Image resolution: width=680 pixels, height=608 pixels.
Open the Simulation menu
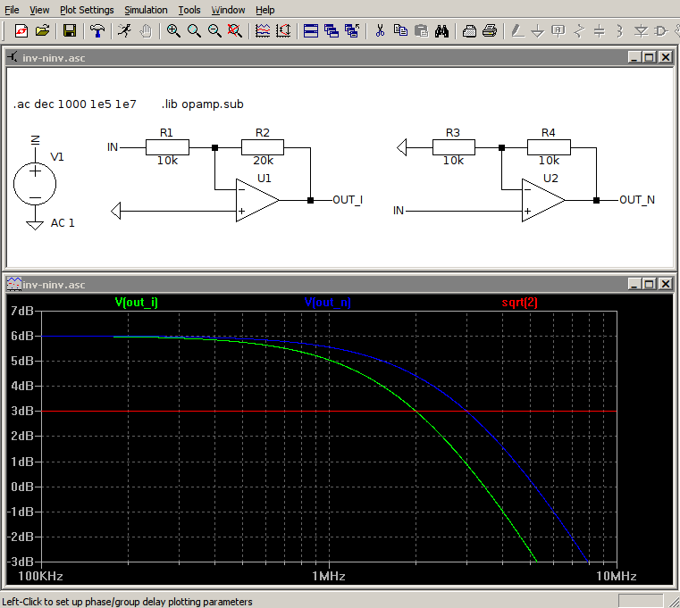[x=146, y=10]
